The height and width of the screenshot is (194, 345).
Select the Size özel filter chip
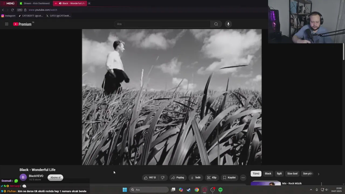[x=292, y=174]
